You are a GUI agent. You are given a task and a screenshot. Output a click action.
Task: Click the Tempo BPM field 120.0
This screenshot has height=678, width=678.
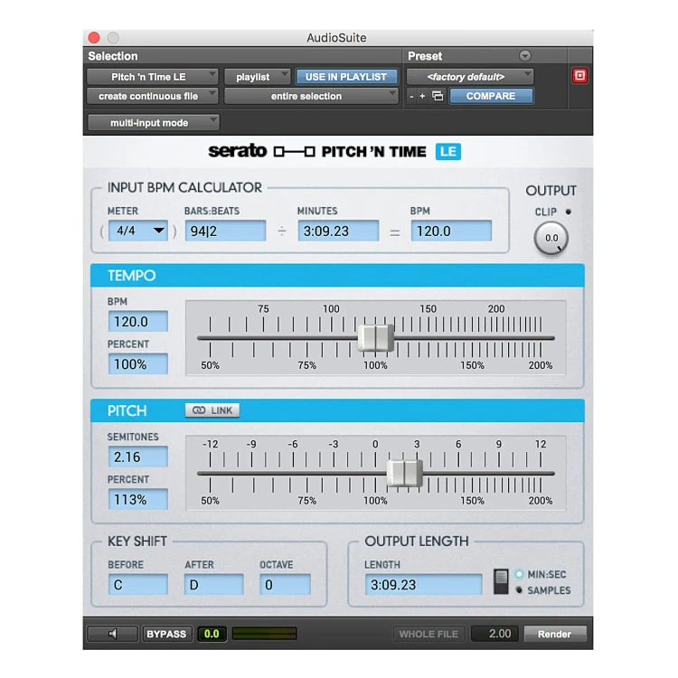[138, 321]
